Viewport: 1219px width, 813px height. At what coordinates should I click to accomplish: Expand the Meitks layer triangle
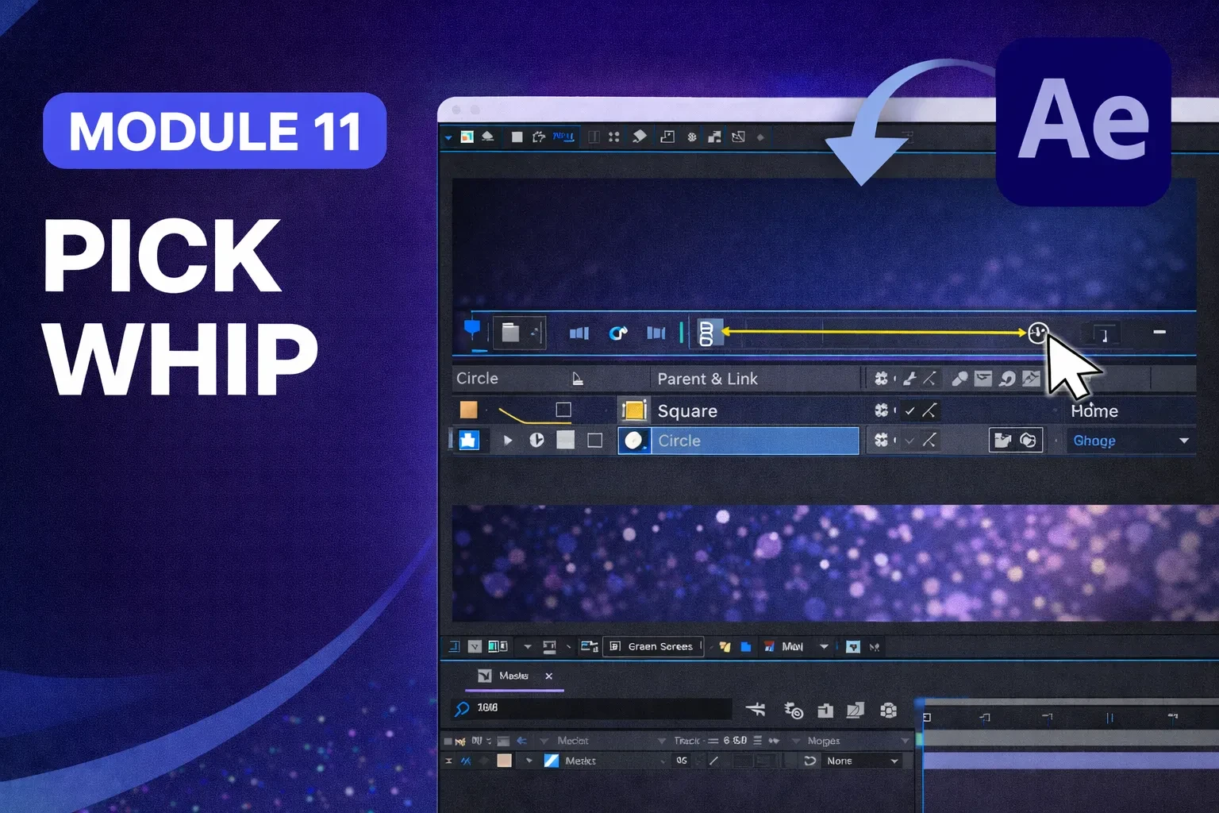529,761
